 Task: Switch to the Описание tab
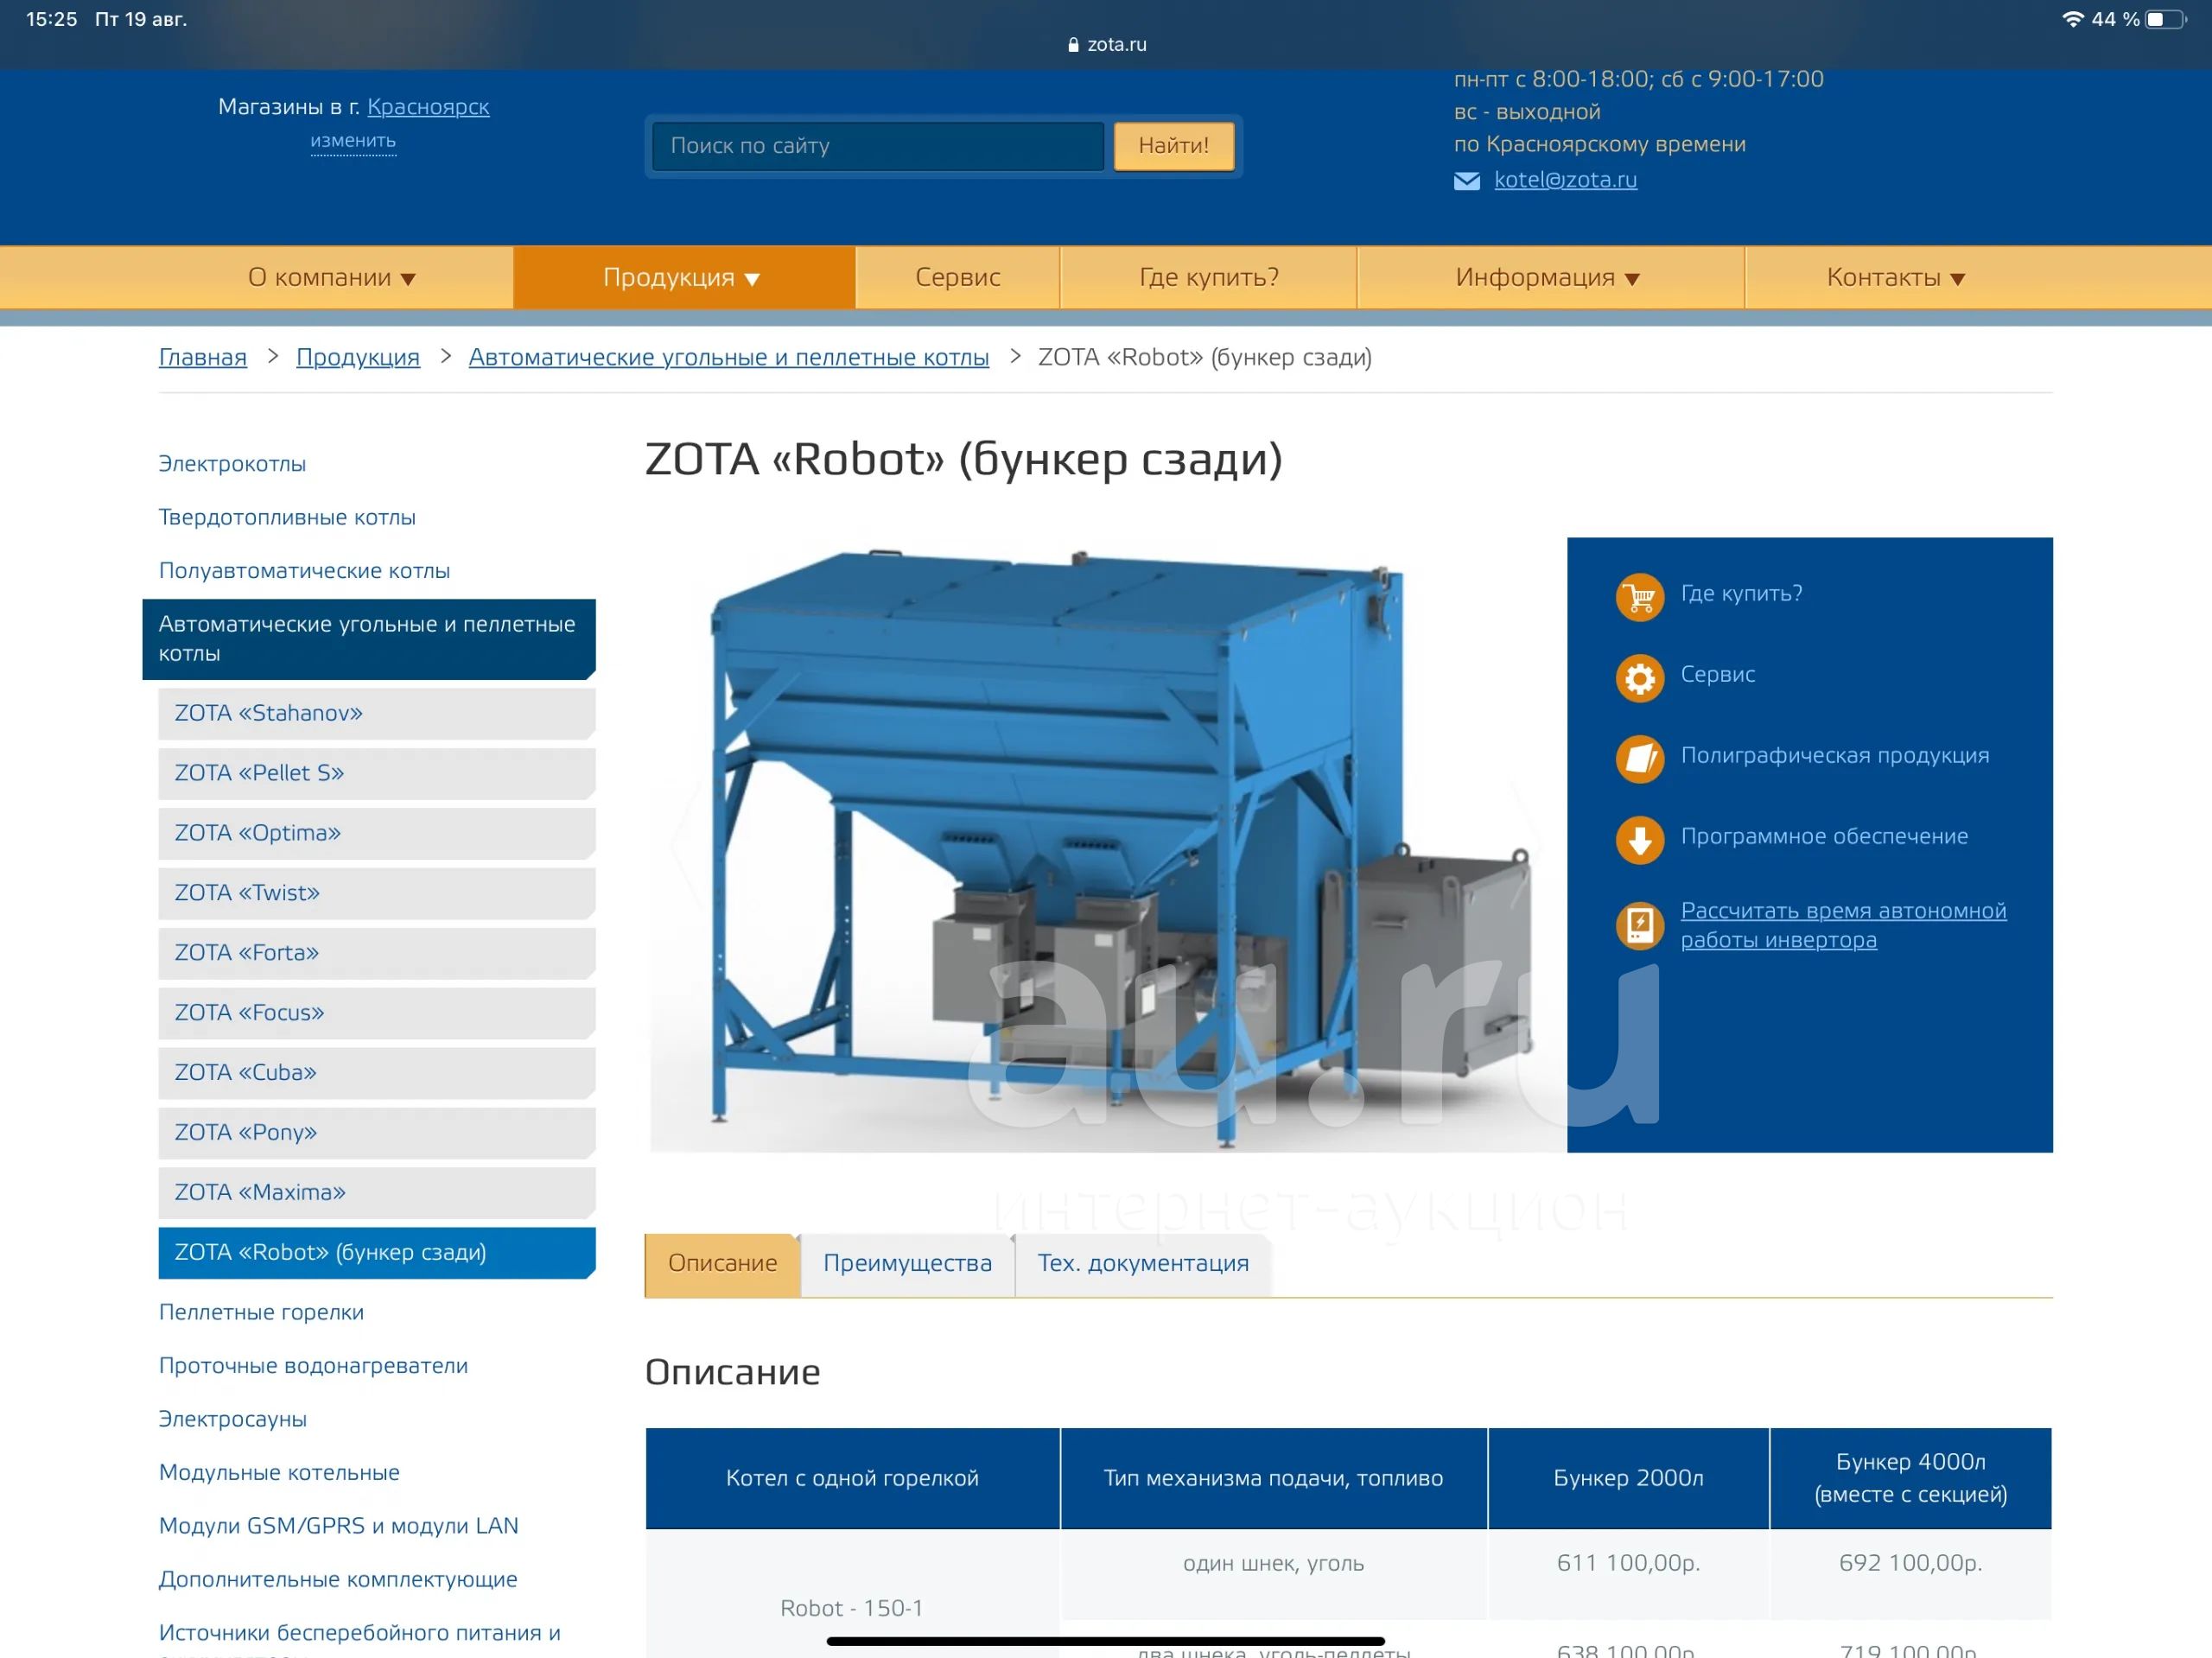[x=722, y=1264]
